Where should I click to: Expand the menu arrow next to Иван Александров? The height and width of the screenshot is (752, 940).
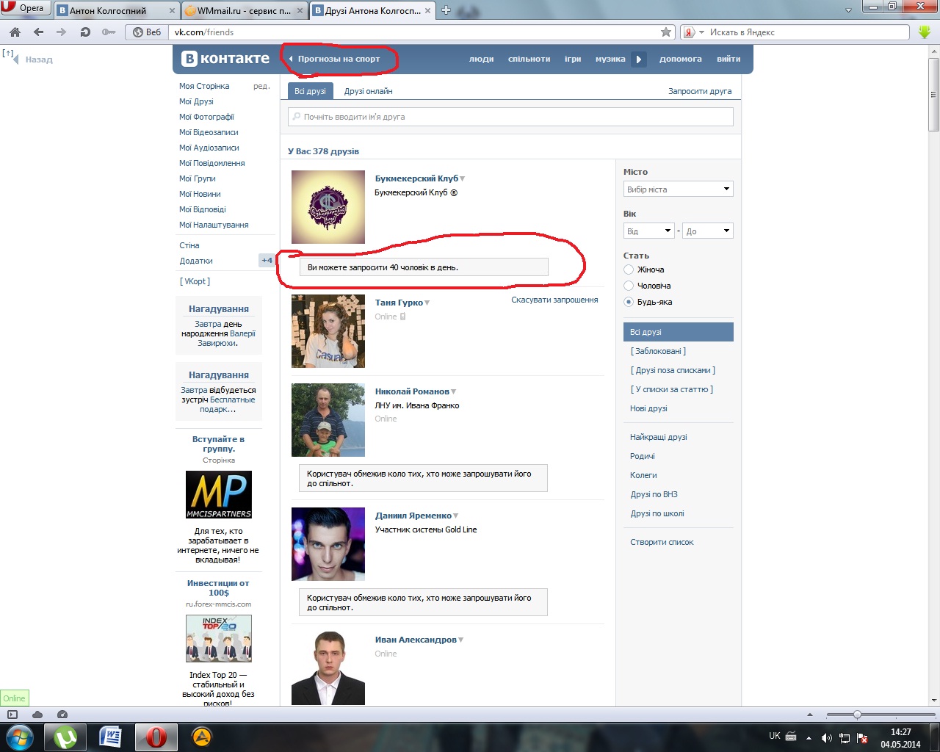[x=461, y=640]
